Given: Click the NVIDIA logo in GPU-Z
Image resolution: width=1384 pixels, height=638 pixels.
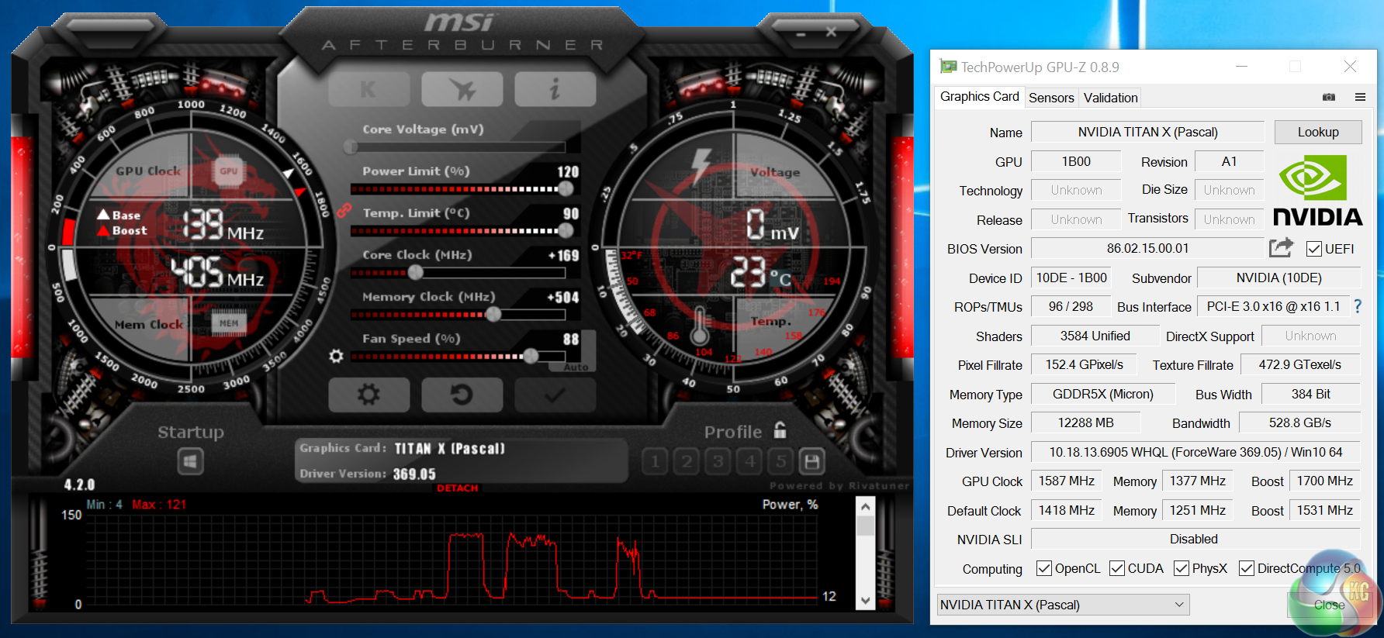Looking at the screenshot, I should [1317, 190].
